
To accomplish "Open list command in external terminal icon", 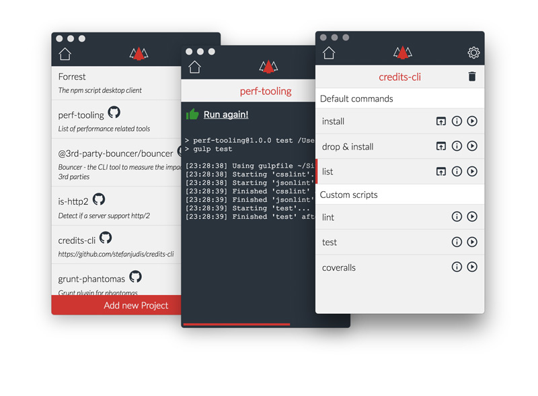I will point(441,171).
